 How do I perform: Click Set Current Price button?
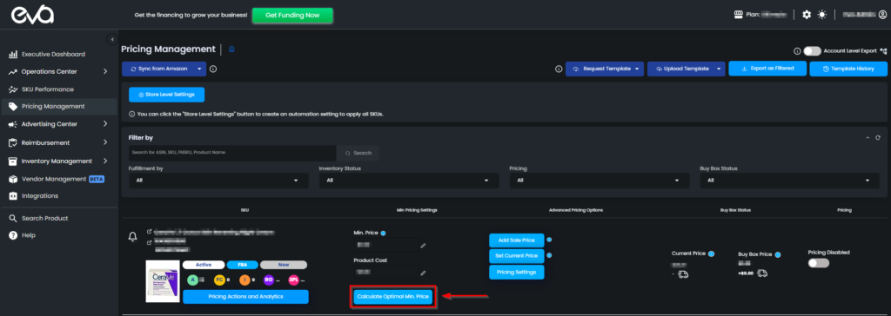pos(517,256)
